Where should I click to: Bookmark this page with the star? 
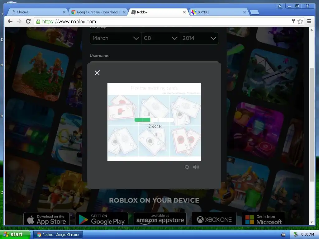[x=300, y=21]
